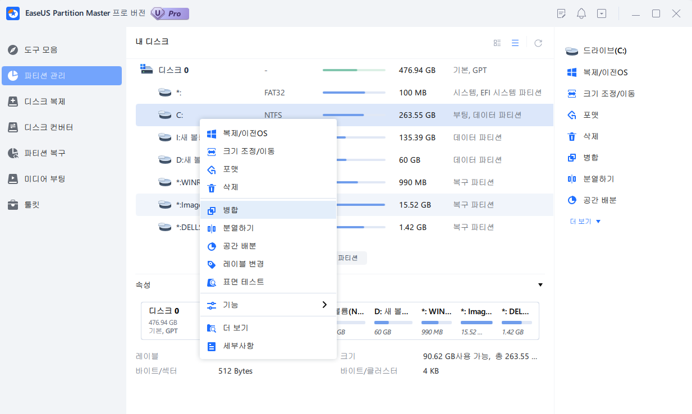
Task: Select the 1.42 GB DELL partition row
Action: [x=344, y=227]
